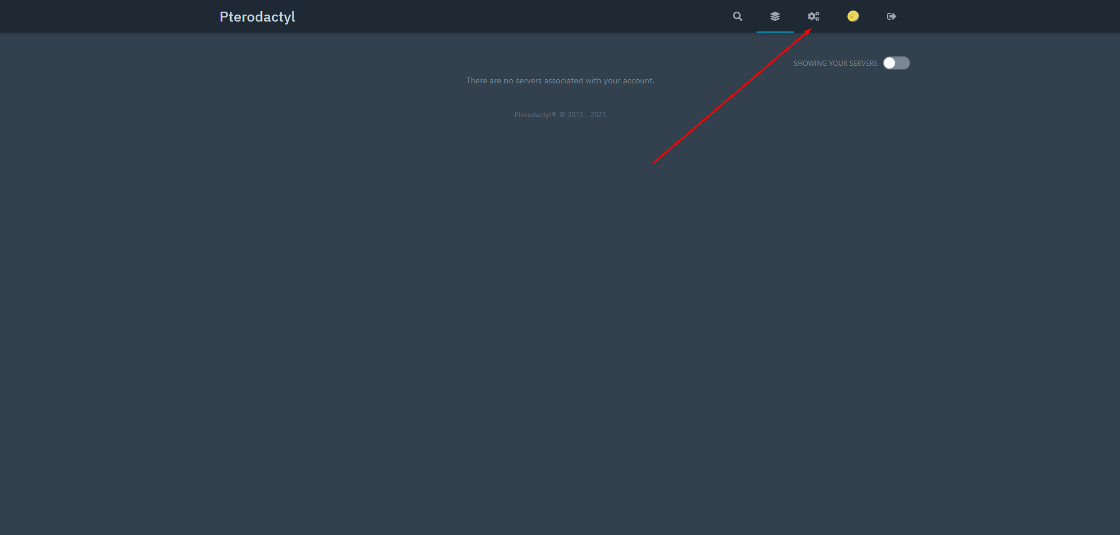Viewport: 1120px width, 535px height.
Task: Click the word "SERVERS" beside the toggle
Action: [x=863, y=64]
